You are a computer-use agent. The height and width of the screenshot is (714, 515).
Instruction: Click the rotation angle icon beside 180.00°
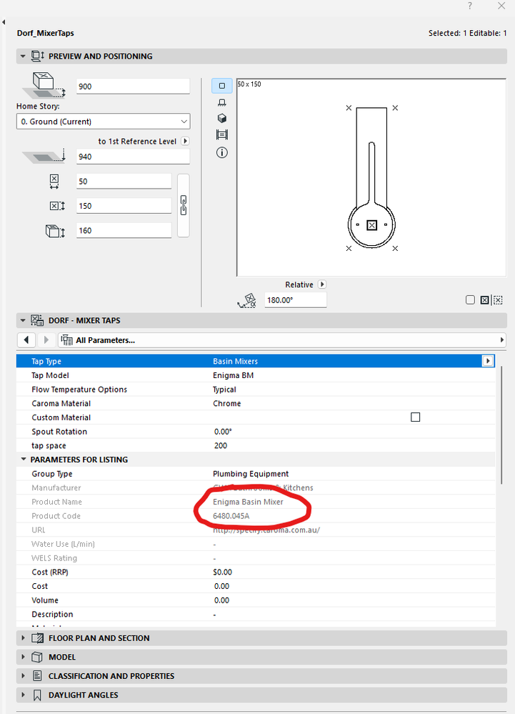click(x=247, y=300)
